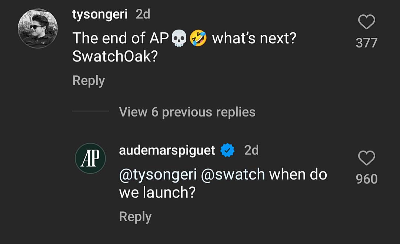Viewport: 400px width, 244px height.
Task: Open the audemarspiguet username link
Action: (167, 150)
